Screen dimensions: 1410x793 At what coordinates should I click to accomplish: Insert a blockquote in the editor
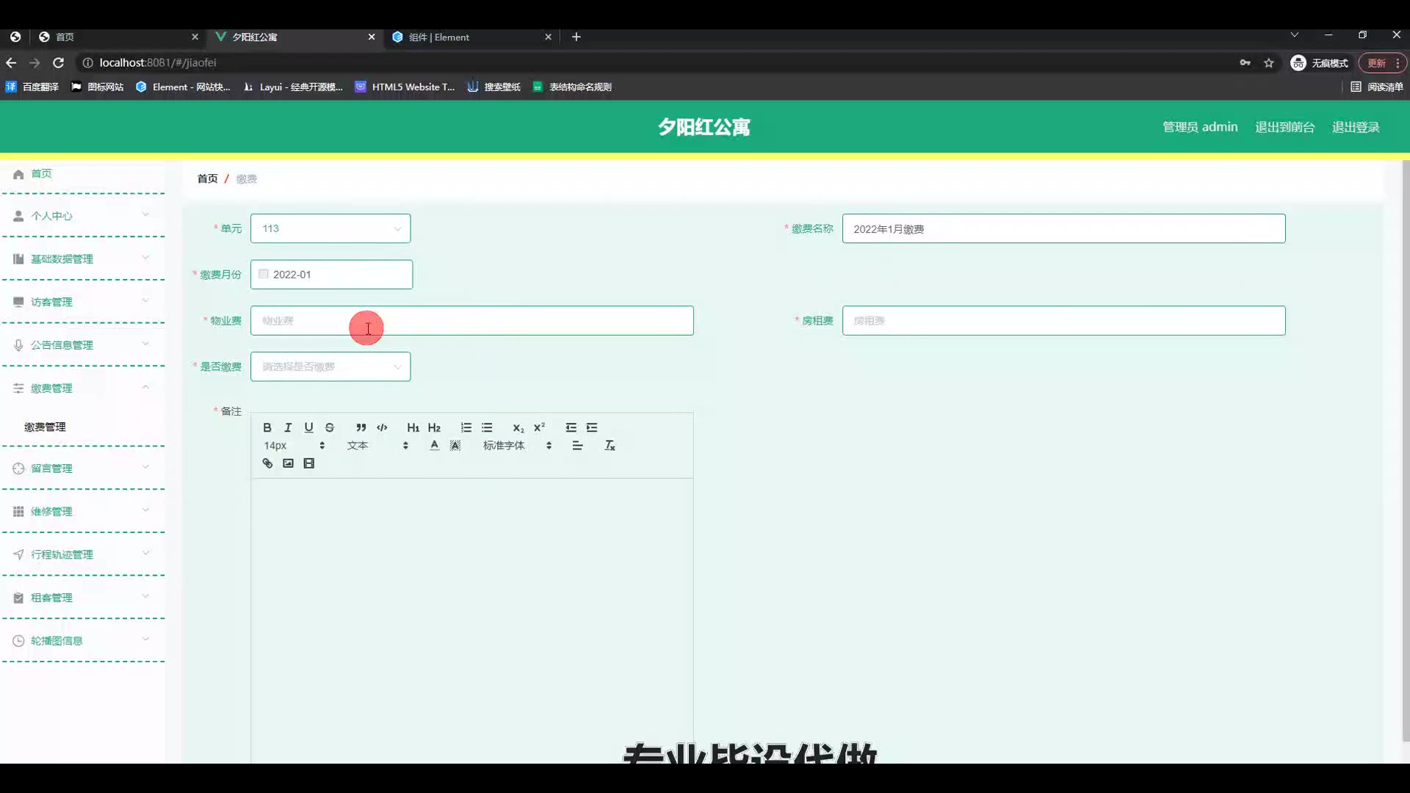point(361,427)
